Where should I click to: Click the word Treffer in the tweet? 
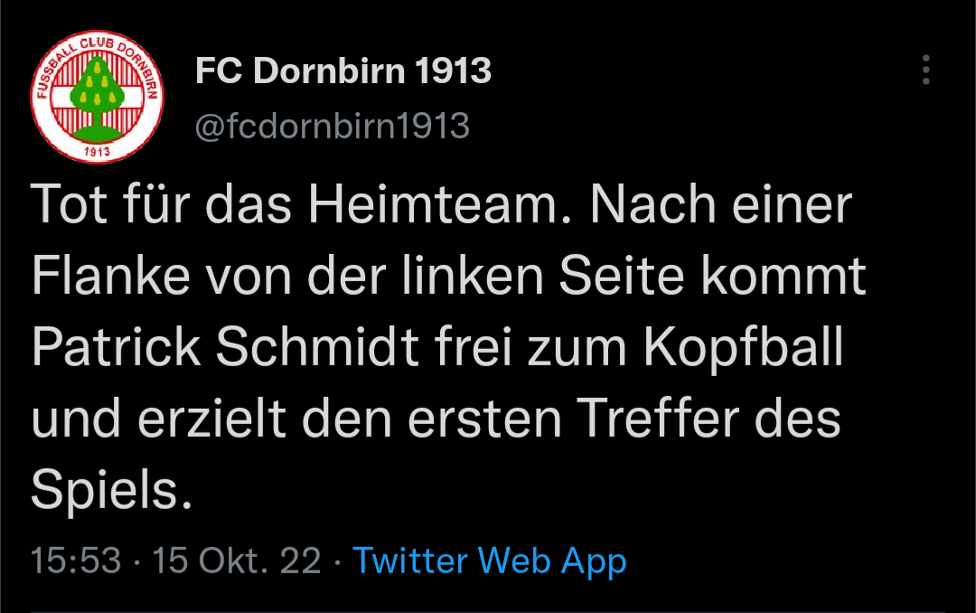click(658, 418)
